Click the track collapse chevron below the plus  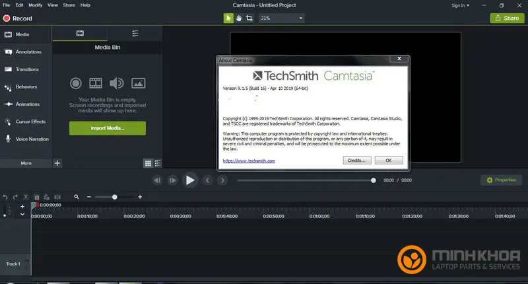(22, 214)
